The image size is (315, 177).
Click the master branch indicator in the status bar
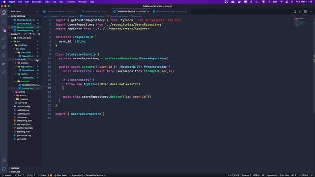(7, 175)
